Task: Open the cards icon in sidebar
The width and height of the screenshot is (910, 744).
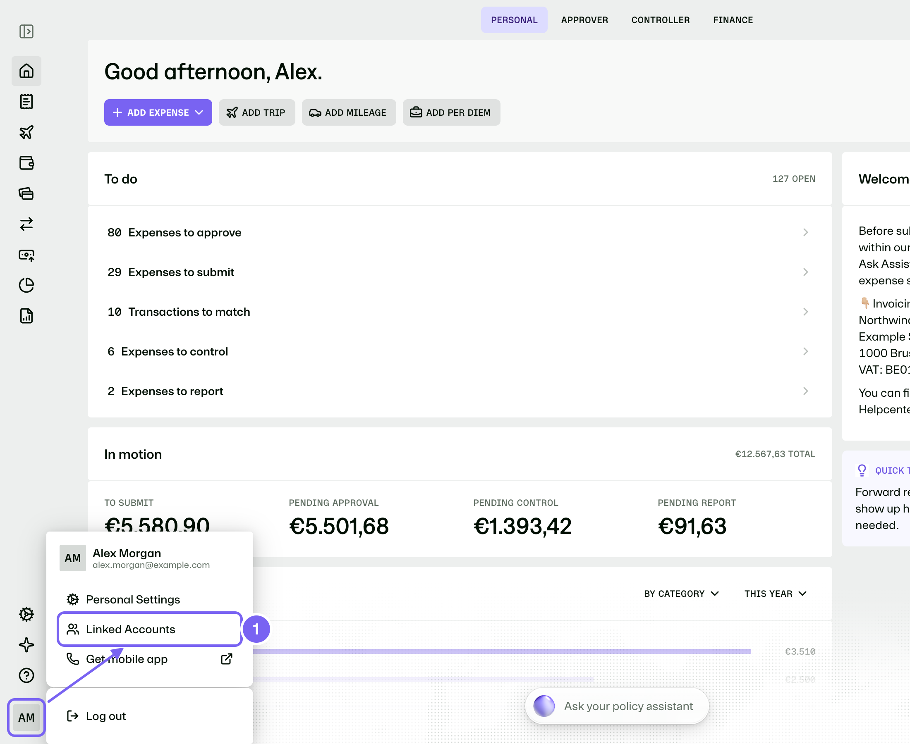Action: coord(26,194)
